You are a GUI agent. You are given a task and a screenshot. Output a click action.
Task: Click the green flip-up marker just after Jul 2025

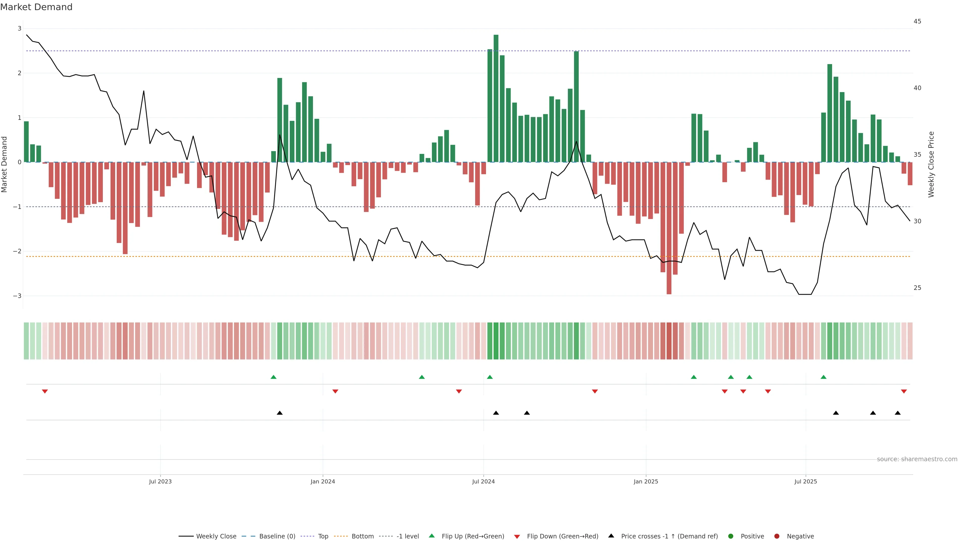(x=823, y=377)
